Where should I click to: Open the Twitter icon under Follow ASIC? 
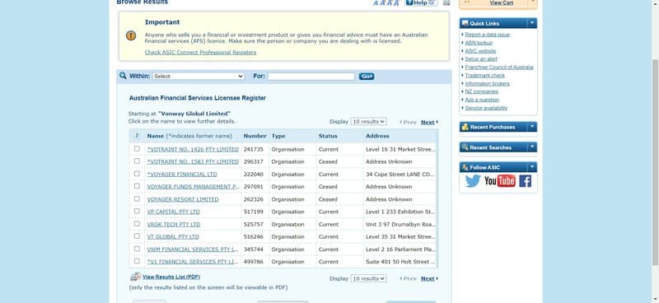(473, 181)
